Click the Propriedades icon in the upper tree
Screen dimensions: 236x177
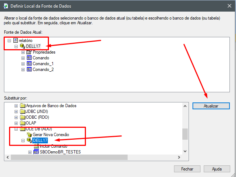point(29,52)
